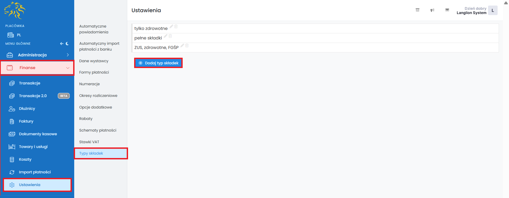Screen dimensions: 509x198
Task: Click the edit pencil next to tylko zdrowotne
Action: 171,26
